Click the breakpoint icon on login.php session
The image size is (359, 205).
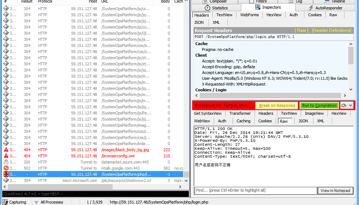pos(6,174)
